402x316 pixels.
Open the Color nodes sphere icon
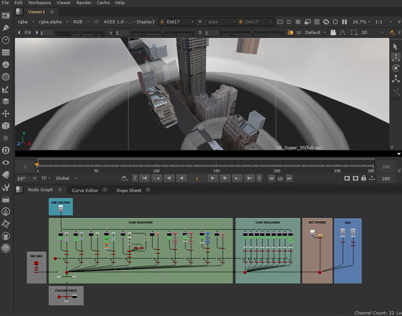(x=7, y=65)
